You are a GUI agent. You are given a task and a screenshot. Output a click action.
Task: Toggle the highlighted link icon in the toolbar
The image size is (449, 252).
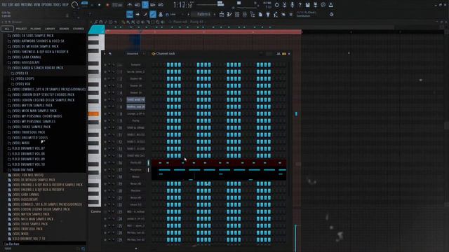point(153,14)
